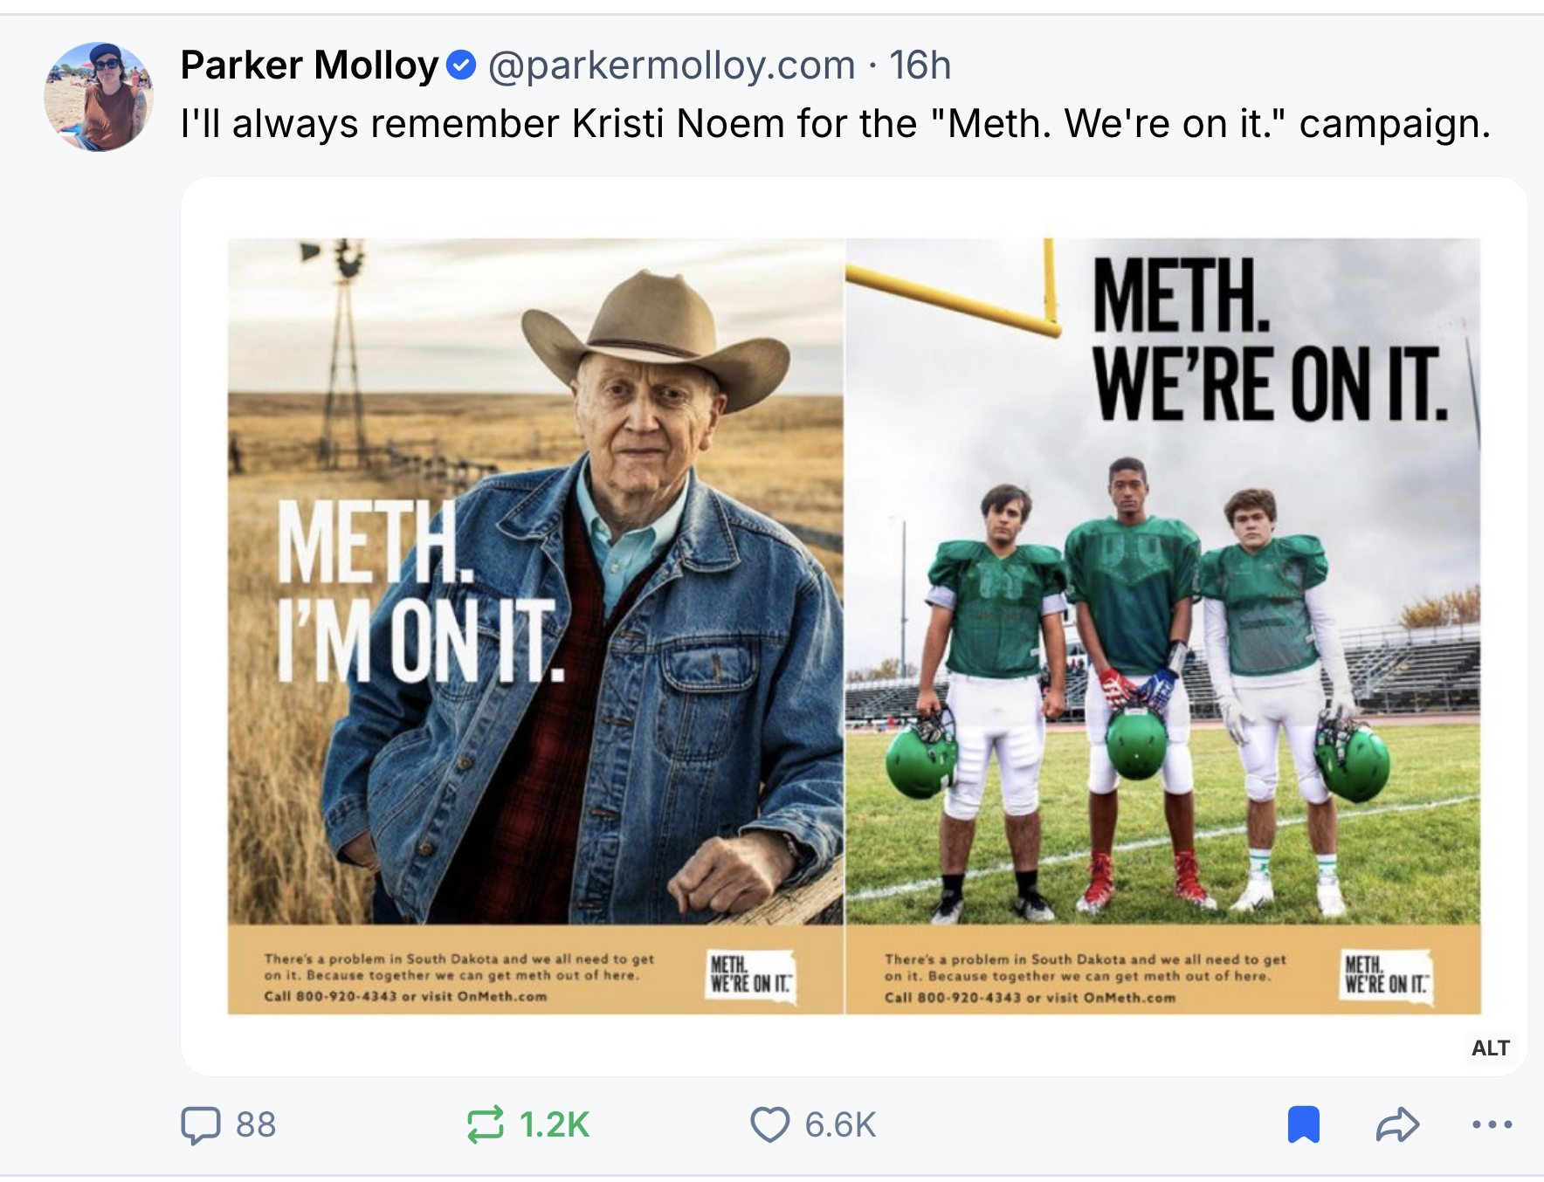Open the @parkermolloy.com handle link
1544x1182 pixels.
click(x=671, y=65)
